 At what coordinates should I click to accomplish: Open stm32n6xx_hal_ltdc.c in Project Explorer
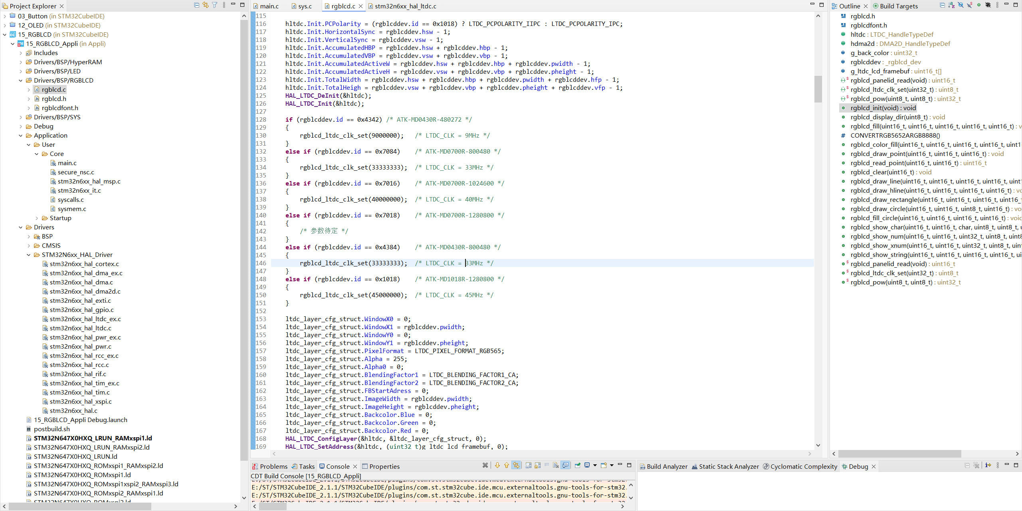80,328
